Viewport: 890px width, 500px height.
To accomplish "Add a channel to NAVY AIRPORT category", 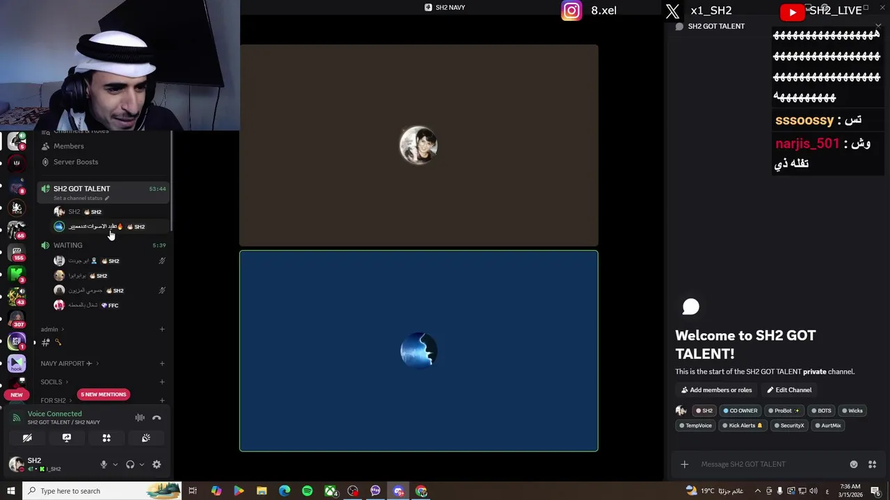I will coord(162,363).
